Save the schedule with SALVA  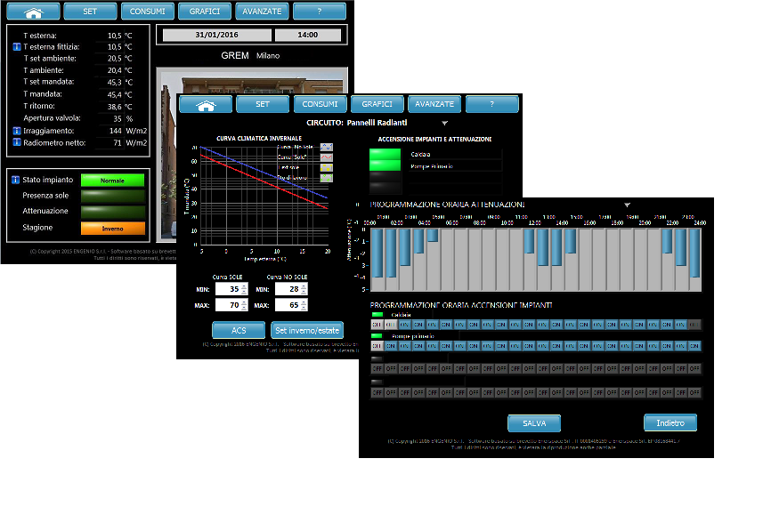click(534, 423)
